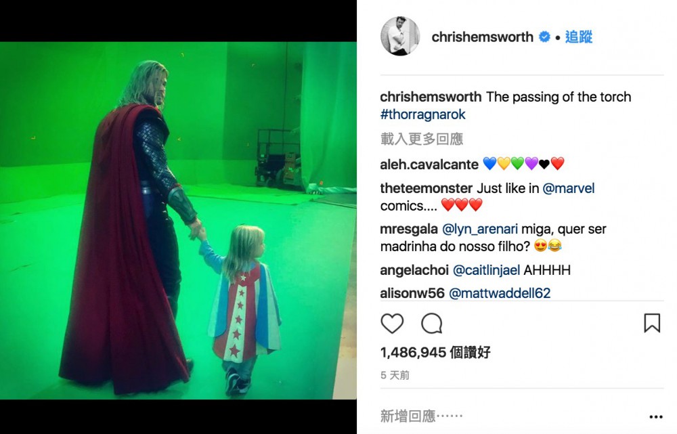The width and height of the screenshot is (677, 434).
Task: Open the #thorragnarok hashtag
Action: click(x=422, y=114)
